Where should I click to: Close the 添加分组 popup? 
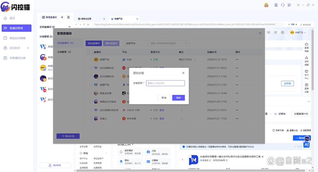pos(183,73)
